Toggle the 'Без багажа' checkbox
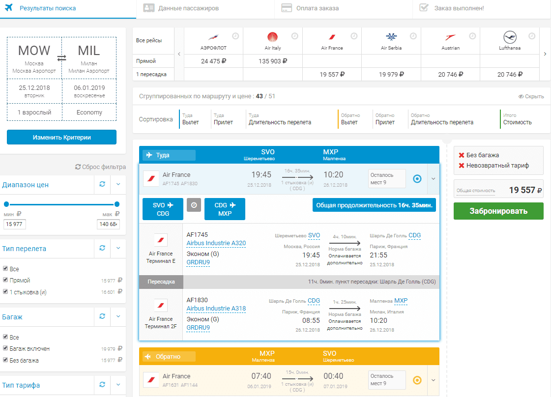The height and width of the screenshot is (397, 551). pyautogui.click(x=5, y=360)
